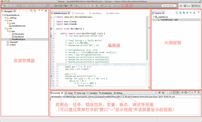Click the Last Edit Location arrow icon

[104, 6]
